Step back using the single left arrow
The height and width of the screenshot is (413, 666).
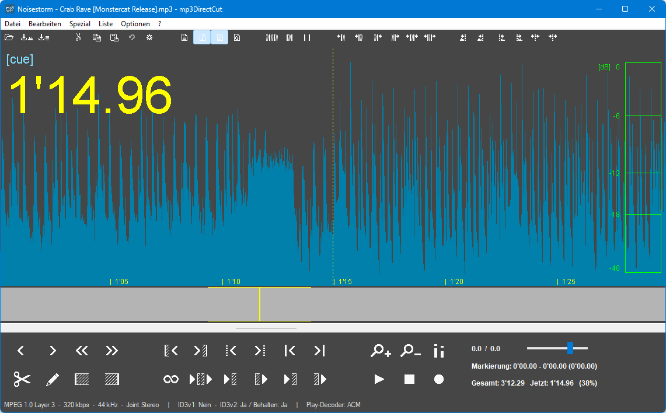tap(21, 351)
